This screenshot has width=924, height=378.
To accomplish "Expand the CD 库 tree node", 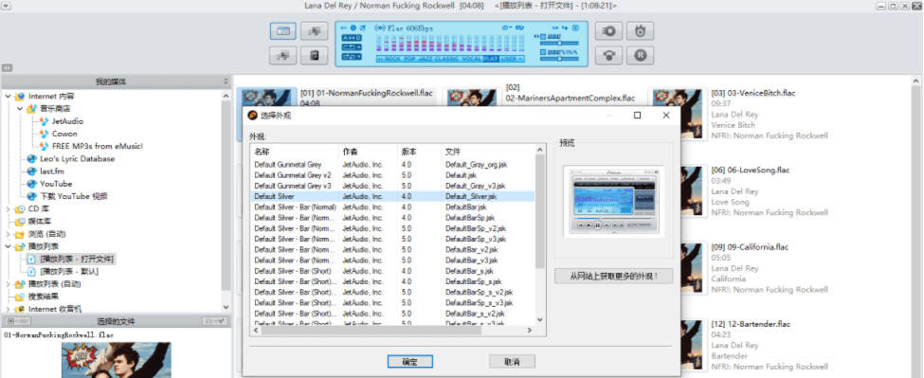I will [9, 208].
